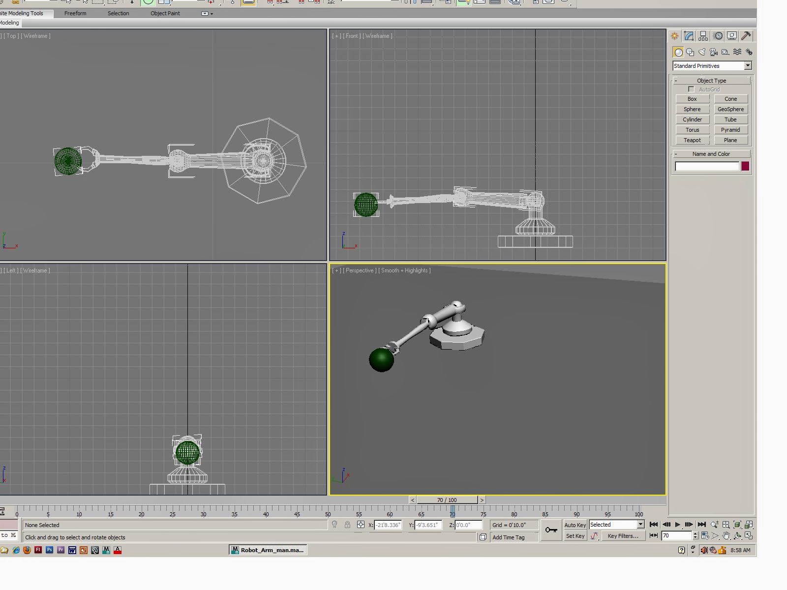Image resolution: width=787 pixels, height=590 pixels.
Task: Step to next frame
Action: 689,525
